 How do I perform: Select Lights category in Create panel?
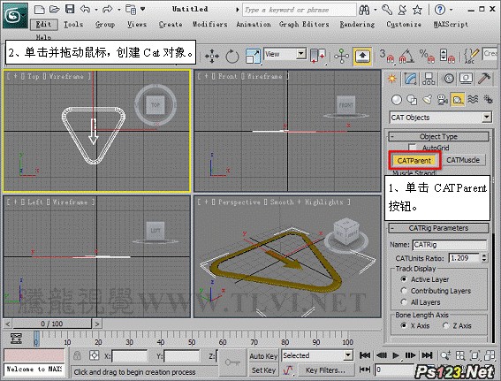tap(427, 100)
